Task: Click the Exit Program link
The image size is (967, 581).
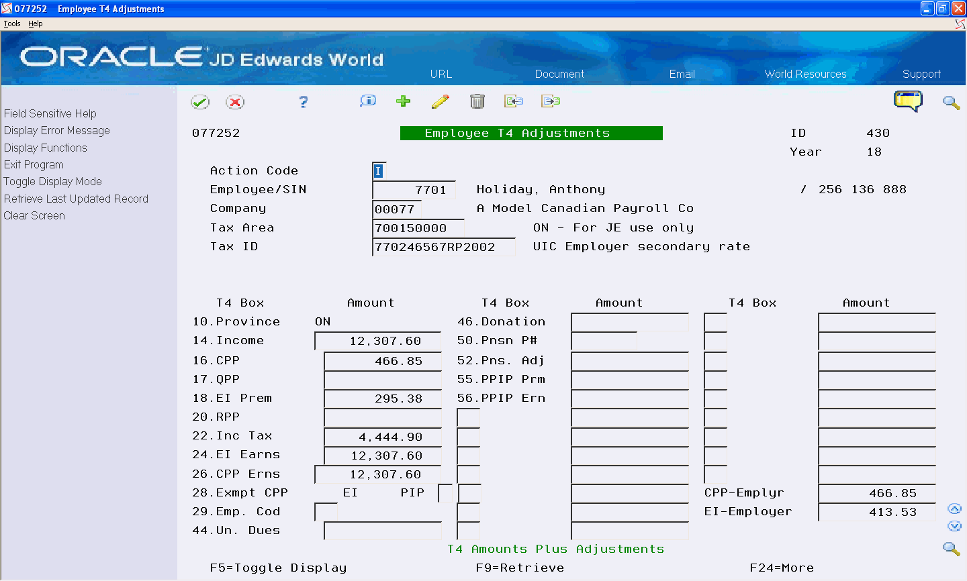Action: 34,164
